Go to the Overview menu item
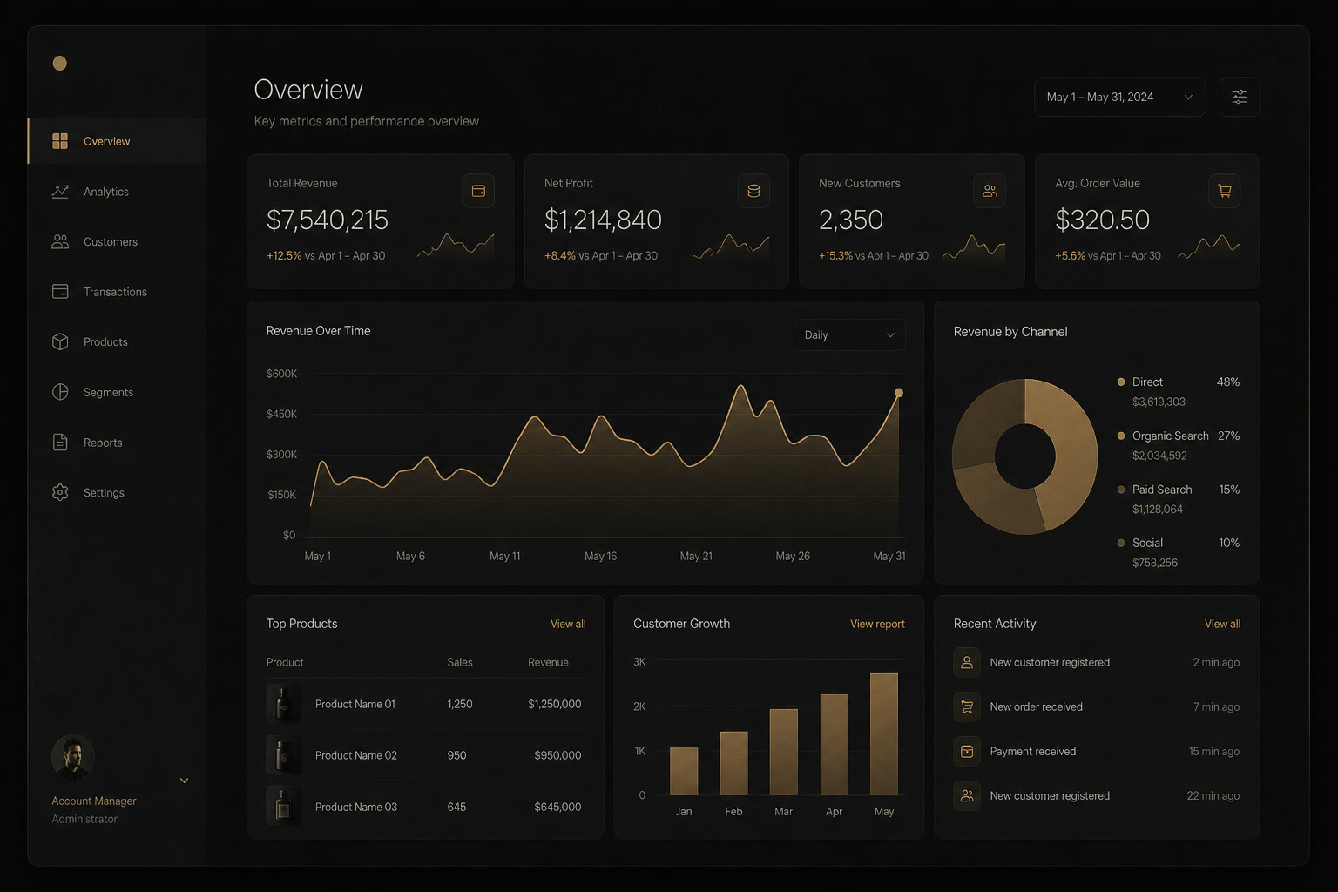1338x892 pixels. [x=118, y=141]
